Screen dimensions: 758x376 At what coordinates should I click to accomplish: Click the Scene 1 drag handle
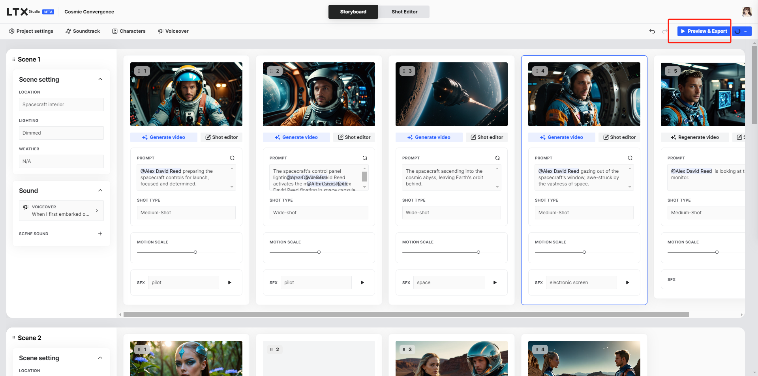point(13,59)
